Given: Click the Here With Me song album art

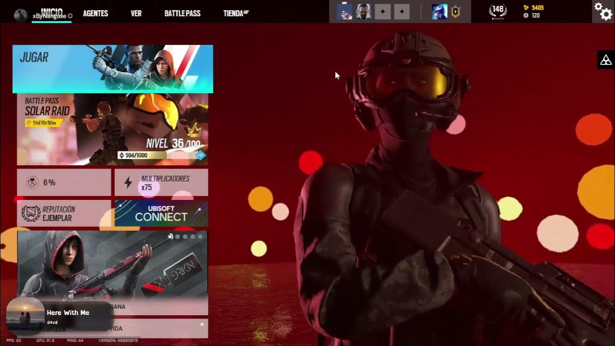Looking at the screenshot, I should 25,316.
